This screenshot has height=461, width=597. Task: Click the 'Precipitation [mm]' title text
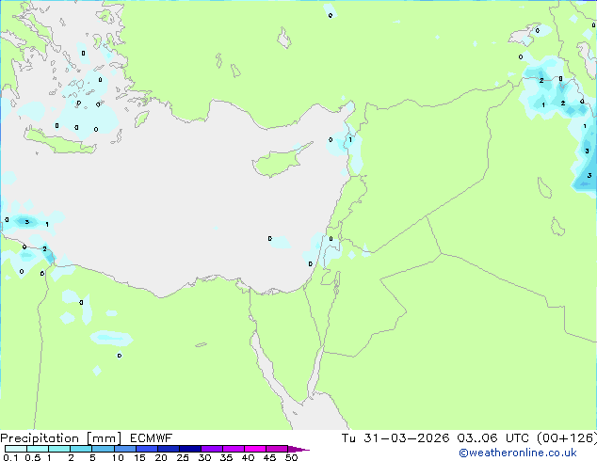pyautogui.click(x=61, y=438)
